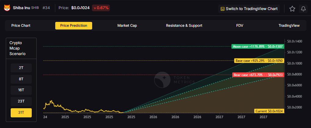
Task: Click the 0.67% price change badge
Action: click(x=101, y=8)
